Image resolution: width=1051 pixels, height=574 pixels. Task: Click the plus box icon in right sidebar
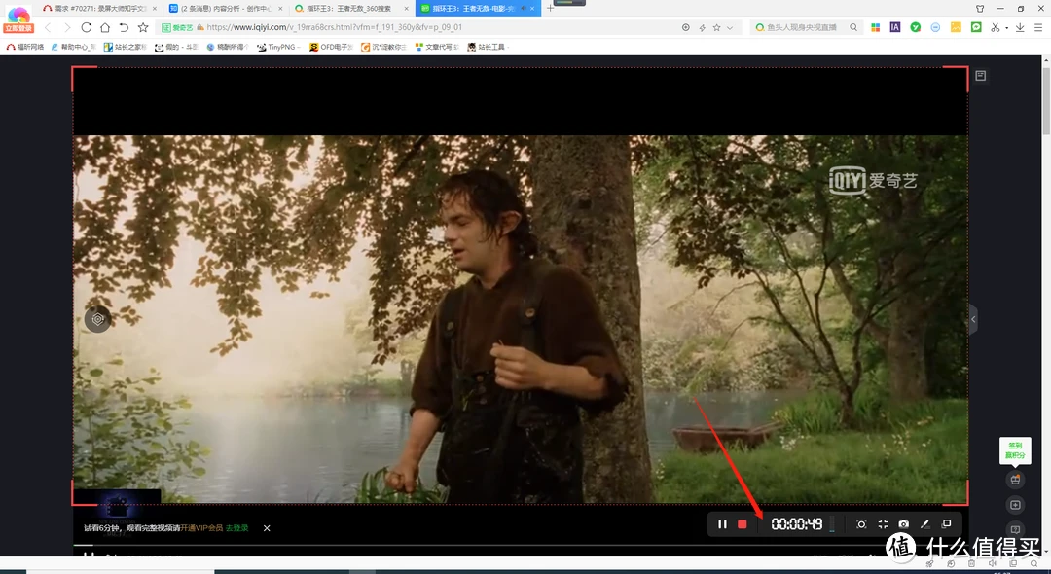point(1015,505)
